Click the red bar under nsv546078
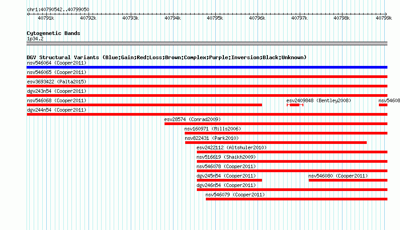 pos(292,171)
